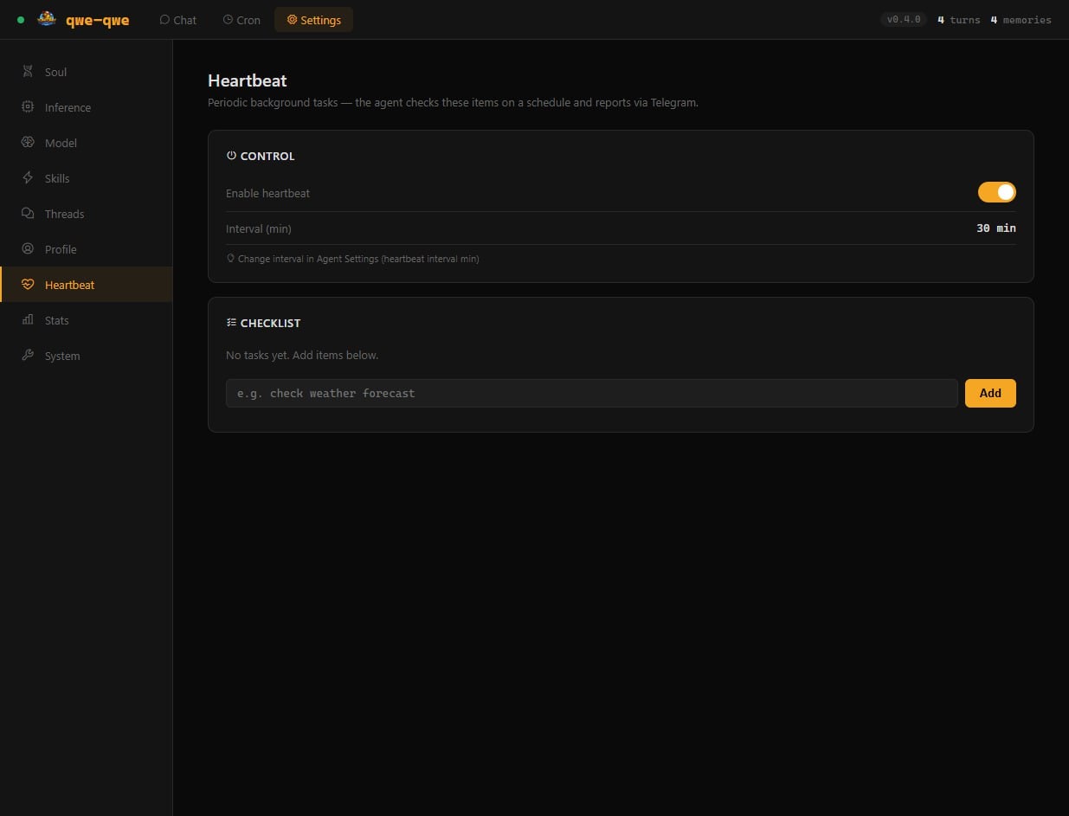Click the CONTROL section heading
The height and width of the screenshot is (816, 1069).
point(267,157)
